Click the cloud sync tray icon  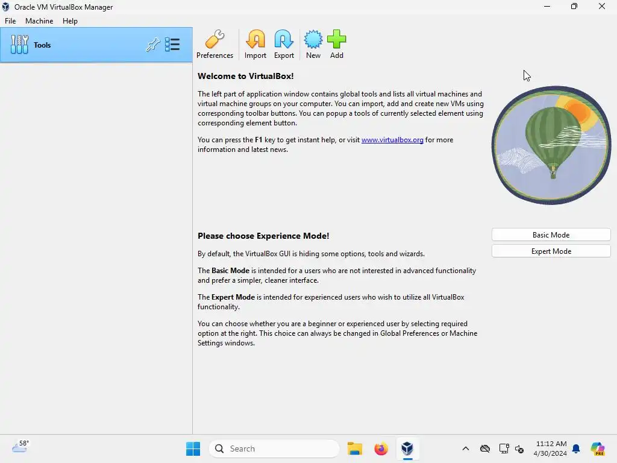click(x=485, y=449)
